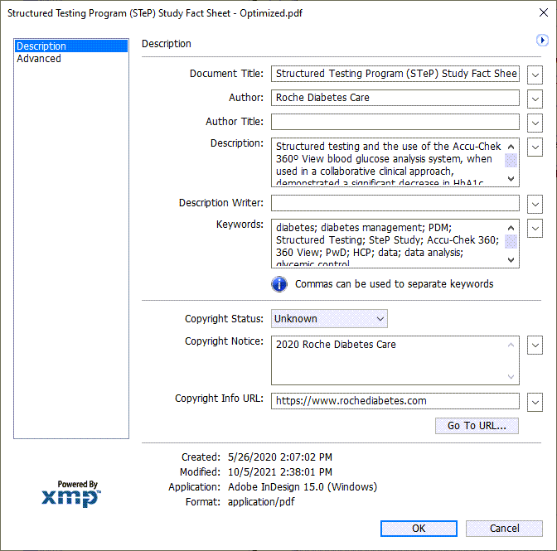Open the Document Title dropdown arrow
557x551 pixels.
tap(535, 75)
